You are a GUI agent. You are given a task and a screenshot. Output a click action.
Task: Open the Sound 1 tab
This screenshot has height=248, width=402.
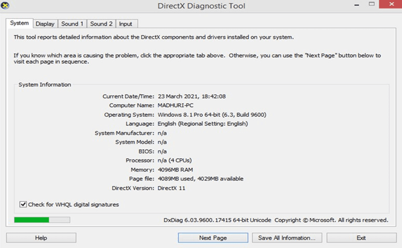click(x=72, y=24)
